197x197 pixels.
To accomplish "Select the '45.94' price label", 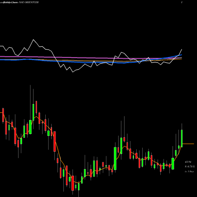I will [188, 162].
